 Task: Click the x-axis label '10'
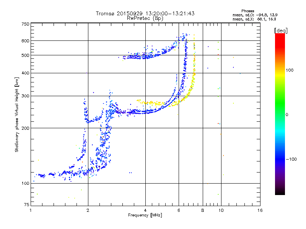221,210
